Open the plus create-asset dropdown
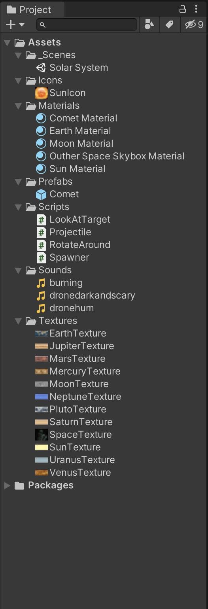Screen dimensions: 208x609 (15, 25)
